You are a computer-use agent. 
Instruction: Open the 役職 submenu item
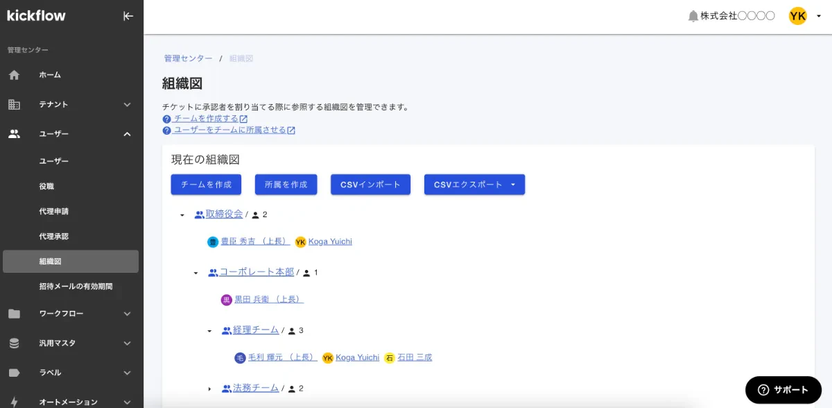tap(71, 187)
